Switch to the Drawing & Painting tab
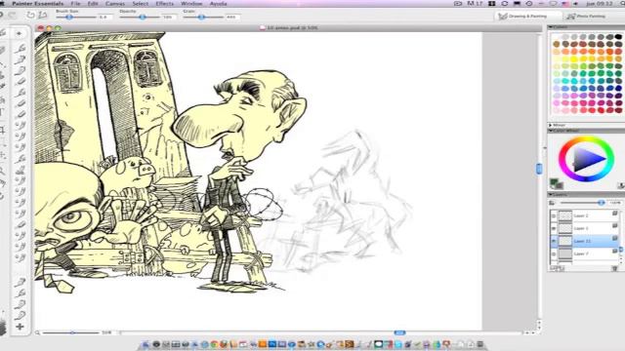 click(x=527, y=17)
